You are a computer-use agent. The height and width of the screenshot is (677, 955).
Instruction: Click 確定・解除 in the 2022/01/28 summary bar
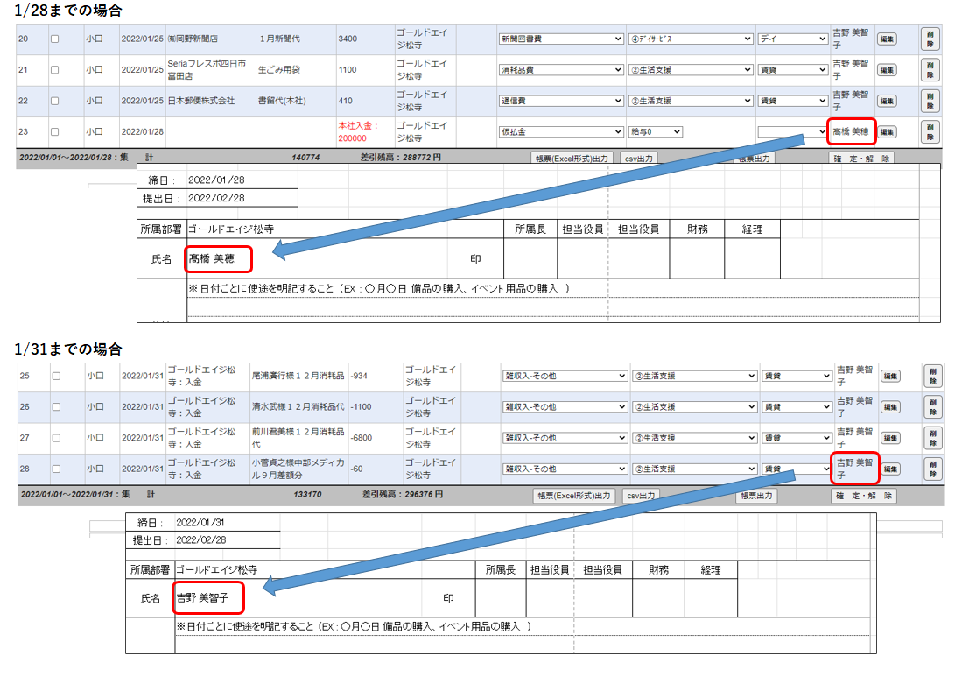coord(861,159)
